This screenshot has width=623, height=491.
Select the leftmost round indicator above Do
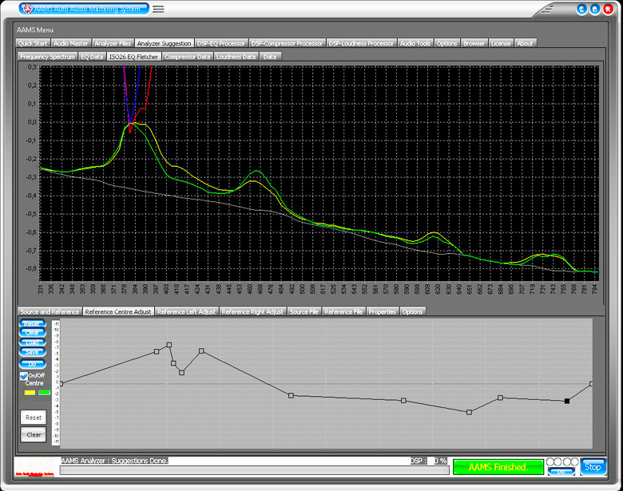(x=550, y=461)
